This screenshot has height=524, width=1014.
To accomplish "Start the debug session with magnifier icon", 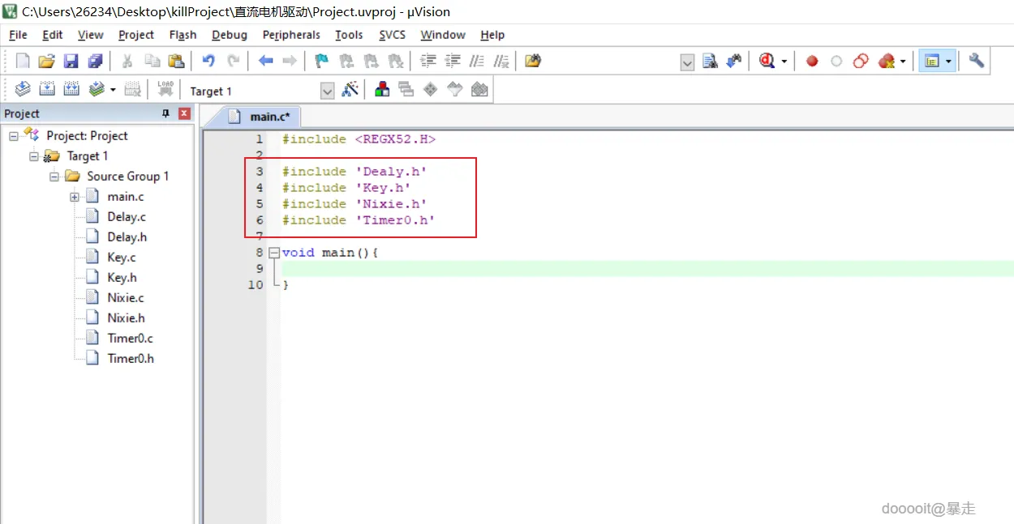I will coord(767,61).
